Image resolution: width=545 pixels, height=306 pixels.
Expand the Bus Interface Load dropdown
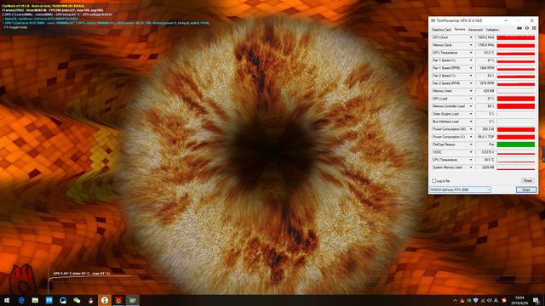point(471,122)
